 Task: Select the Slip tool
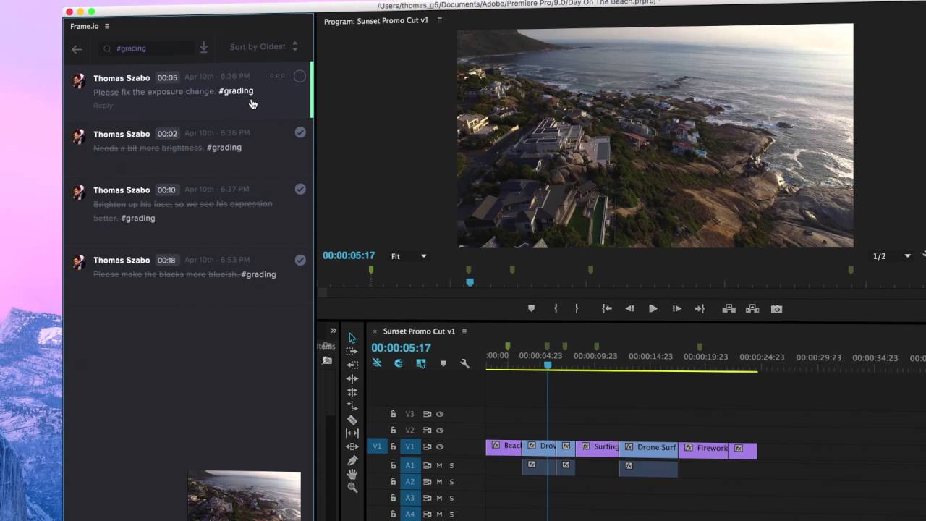point(352,433)
